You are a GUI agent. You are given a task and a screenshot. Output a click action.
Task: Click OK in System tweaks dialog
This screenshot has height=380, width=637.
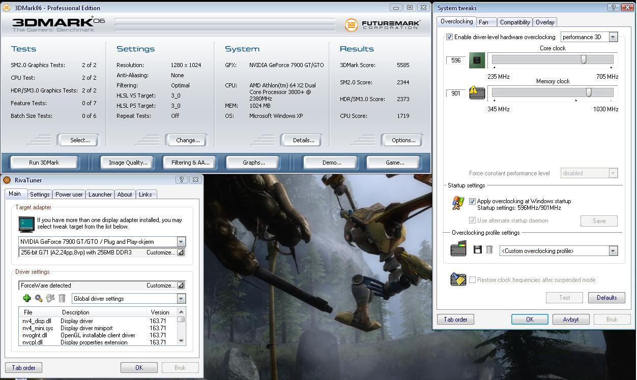click(530, 320)
